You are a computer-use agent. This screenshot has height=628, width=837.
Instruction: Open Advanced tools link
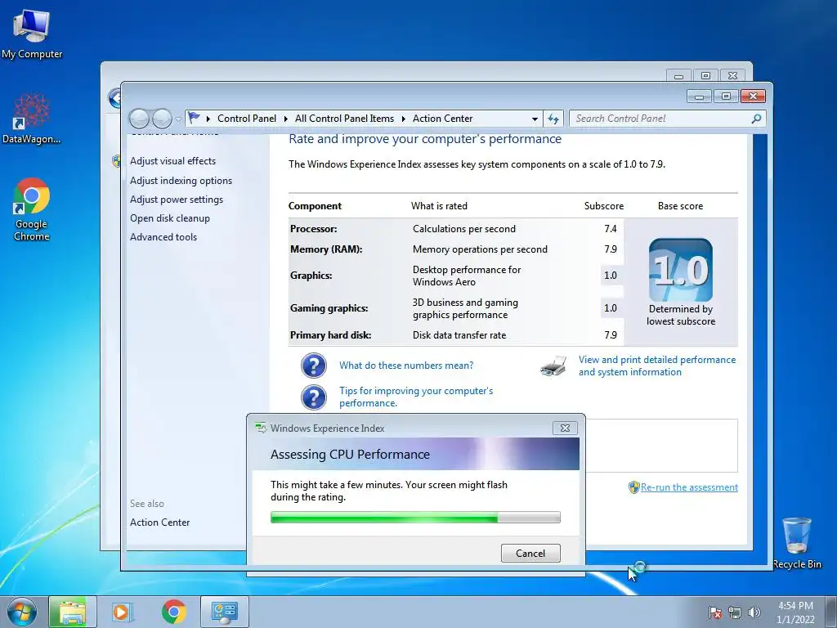[x=163, y=237]
